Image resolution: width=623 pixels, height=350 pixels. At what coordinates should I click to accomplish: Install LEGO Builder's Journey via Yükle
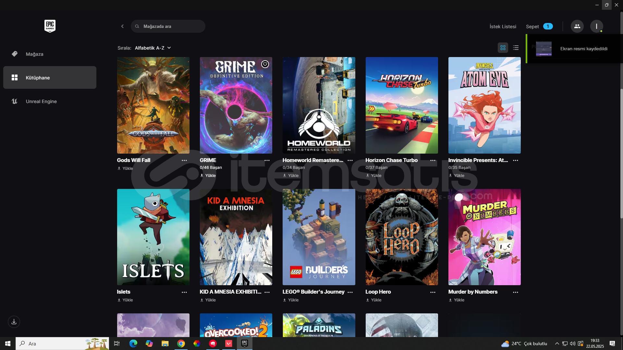click(x=291, y=300)
